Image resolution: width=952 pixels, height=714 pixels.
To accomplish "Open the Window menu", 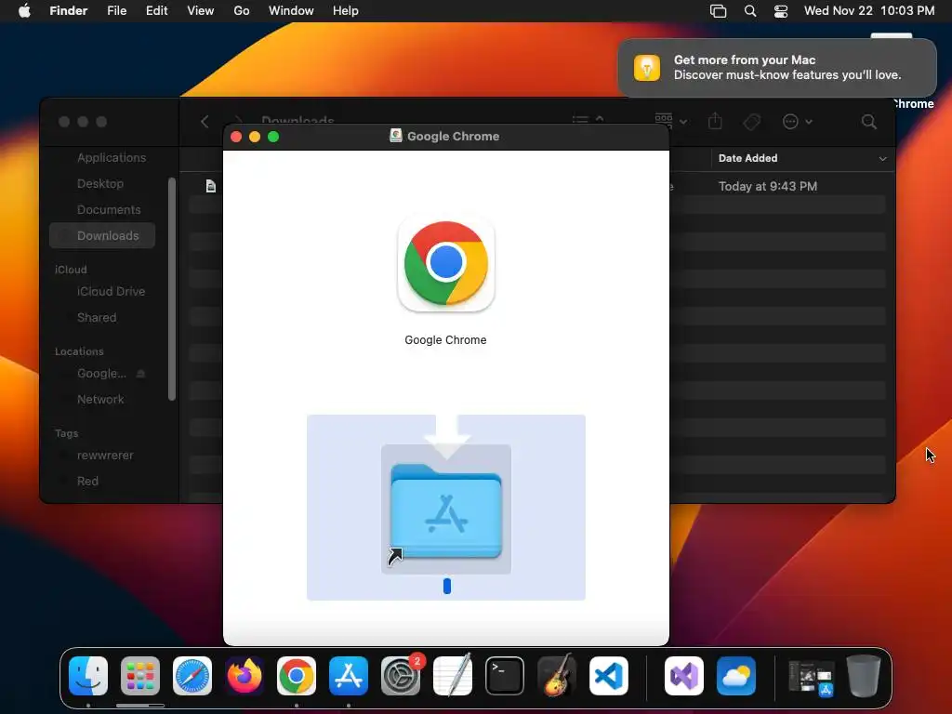I will [291, 11].
